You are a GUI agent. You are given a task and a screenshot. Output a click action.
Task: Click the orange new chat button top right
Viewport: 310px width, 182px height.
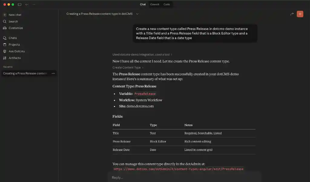[300, 14]
